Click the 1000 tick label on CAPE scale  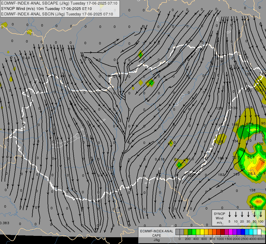pos(220,239)
